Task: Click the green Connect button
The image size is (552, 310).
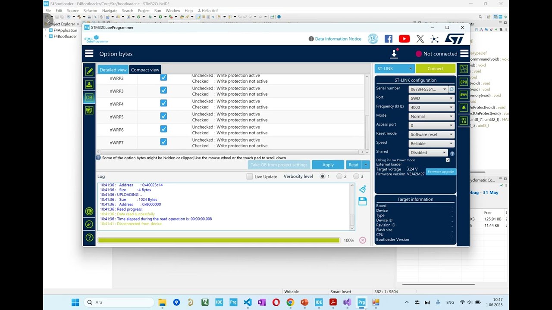Action: pyautogui.click(x=436, y=68)
